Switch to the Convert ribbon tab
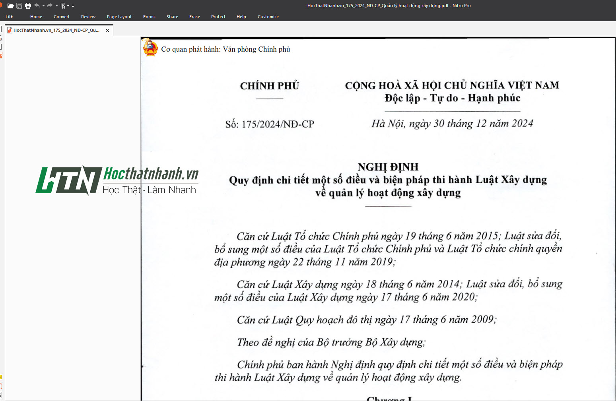 click(x=62, y=17)
